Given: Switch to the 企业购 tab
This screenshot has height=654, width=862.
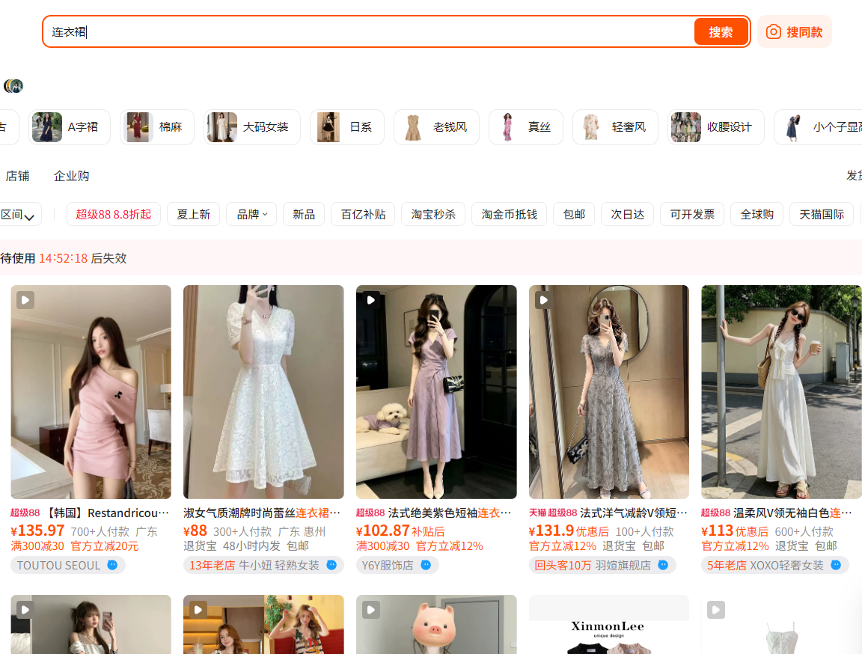Looking at the screenshot, I should click(72, 176).
